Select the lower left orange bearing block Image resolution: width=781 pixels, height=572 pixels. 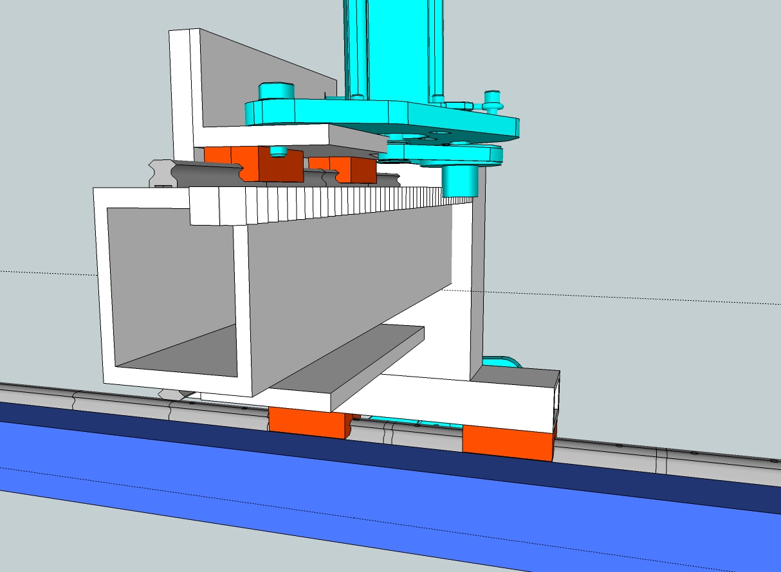(x=306, y=424)
